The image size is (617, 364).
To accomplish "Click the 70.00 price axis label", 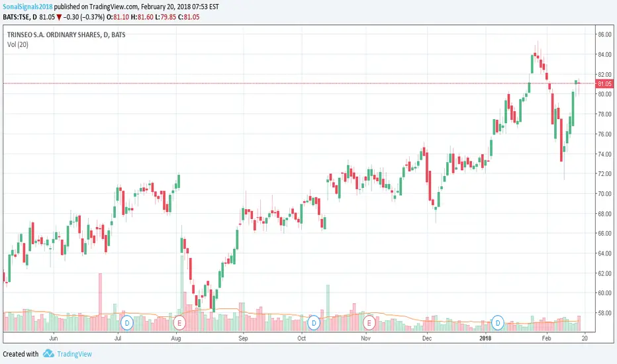I will pos(605,194).
